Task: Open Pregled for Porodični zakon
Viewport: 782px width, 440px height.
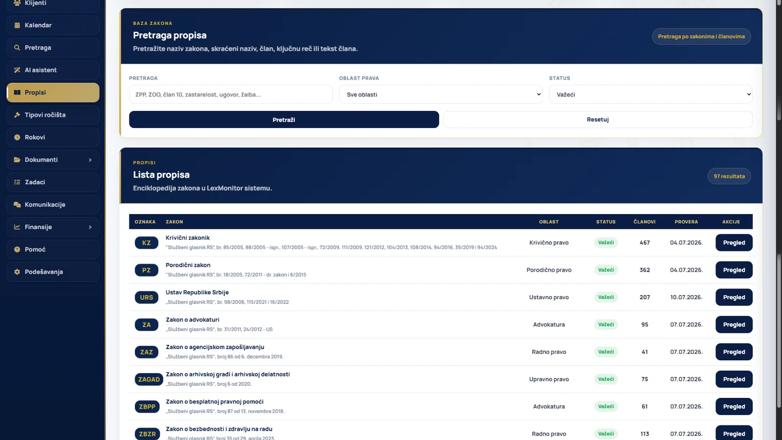Action: pyautogui.click(x=734, y=270)
